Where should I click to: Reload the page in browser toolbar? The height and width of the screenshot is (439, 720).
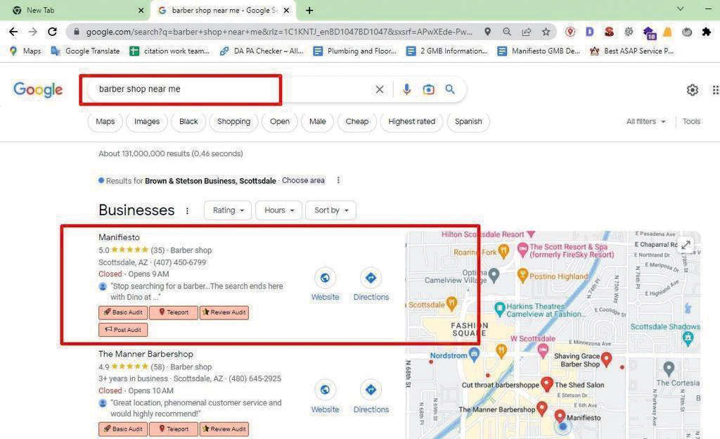click(x=52, y=32)
